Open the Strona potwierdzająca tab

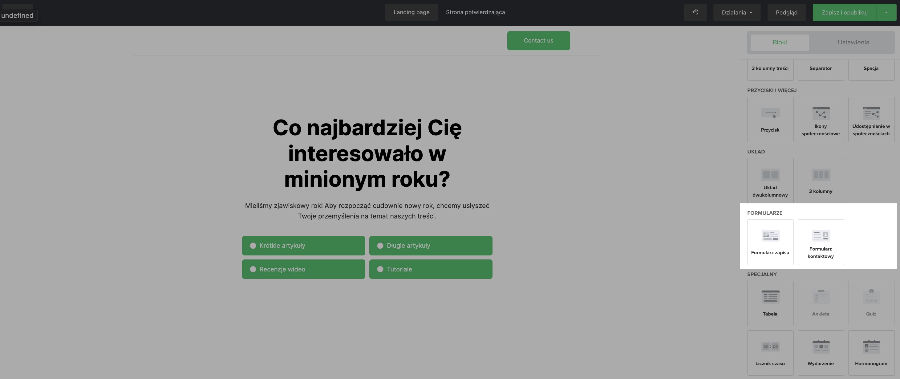click(475, 12)
